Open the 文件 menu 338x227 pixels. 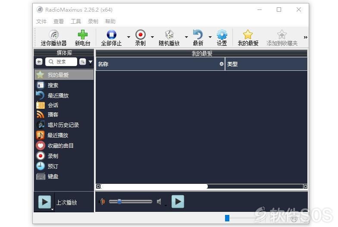[x=41, y=22]
